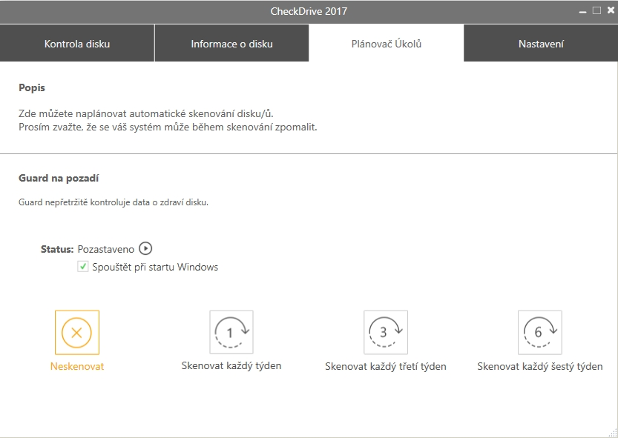
Task: Choose the every-third-week scan icon with number 3
Action: pyautogui.click(x=386, y=332)
